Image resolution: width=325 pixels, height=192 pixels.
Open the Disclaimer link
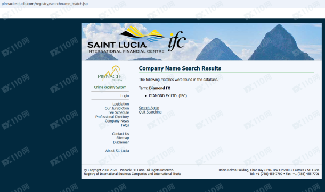click(121, 142)
